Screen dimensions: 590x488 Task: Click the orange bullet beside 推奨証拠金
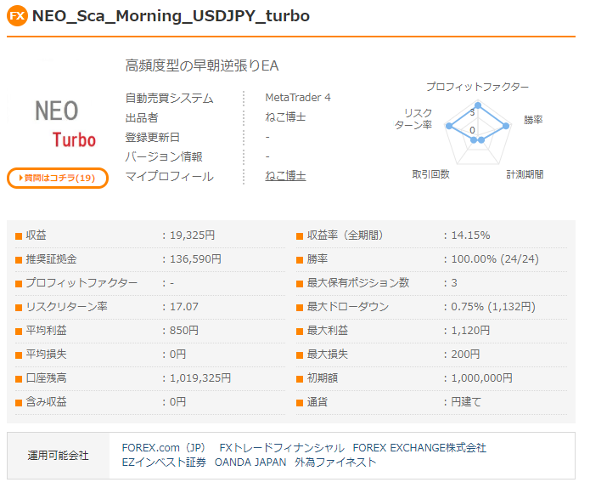point(19,259)
